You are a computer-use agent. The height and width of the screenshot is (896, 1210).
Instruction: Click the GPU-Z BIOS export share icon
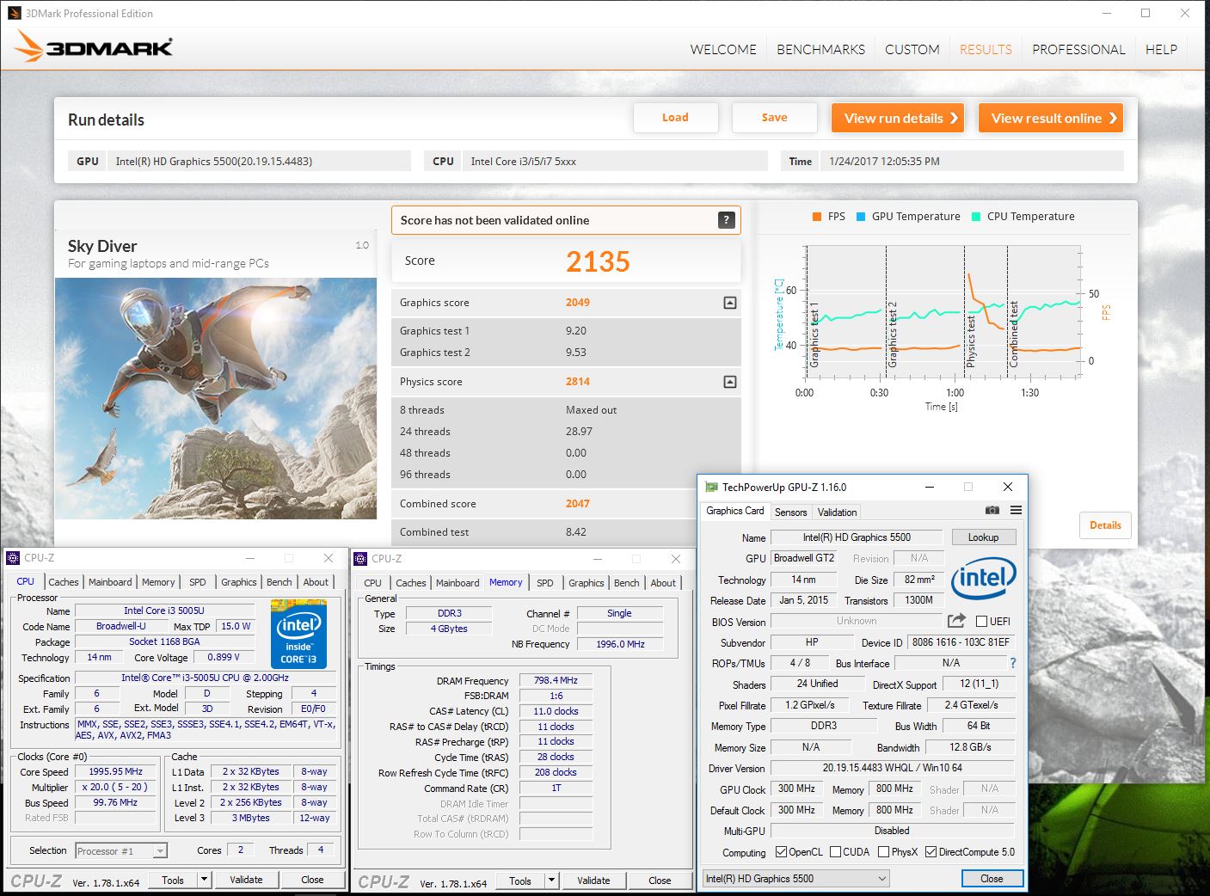click(956, 620)
